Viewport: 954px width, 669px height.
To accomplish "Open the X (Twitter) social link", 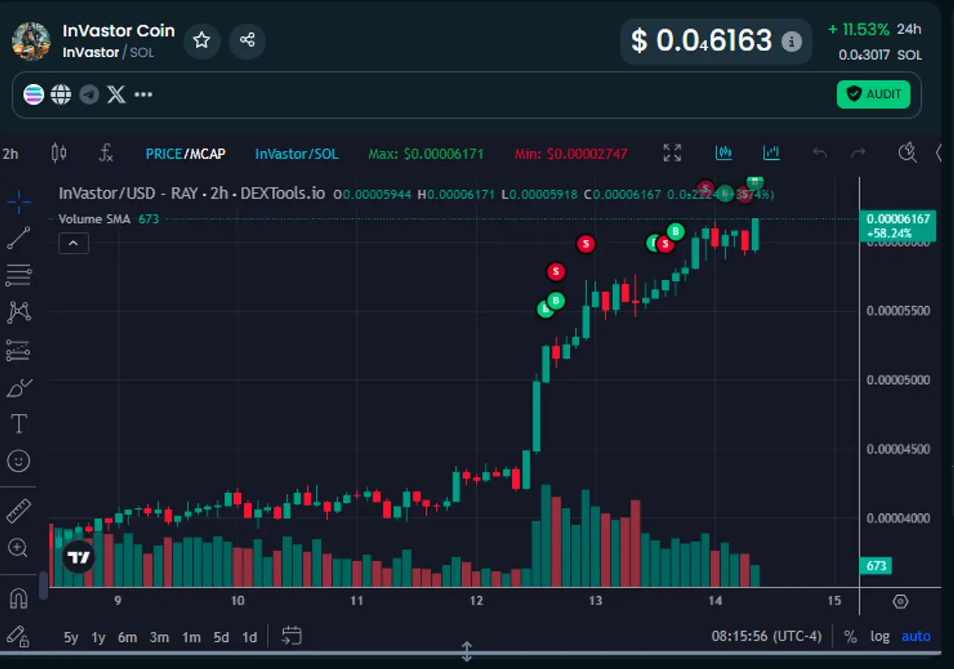I will click(x=116, y=95).
